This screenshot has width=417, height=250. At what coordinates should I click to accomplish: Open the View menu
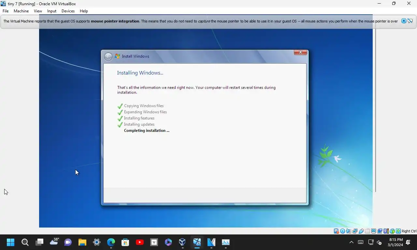coord(38,11)
